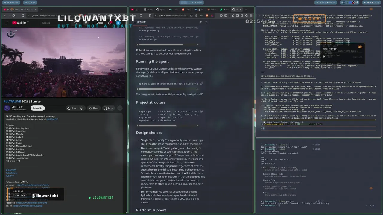Open the #UltraMiami hashtag link

click(x=11, y=173)
